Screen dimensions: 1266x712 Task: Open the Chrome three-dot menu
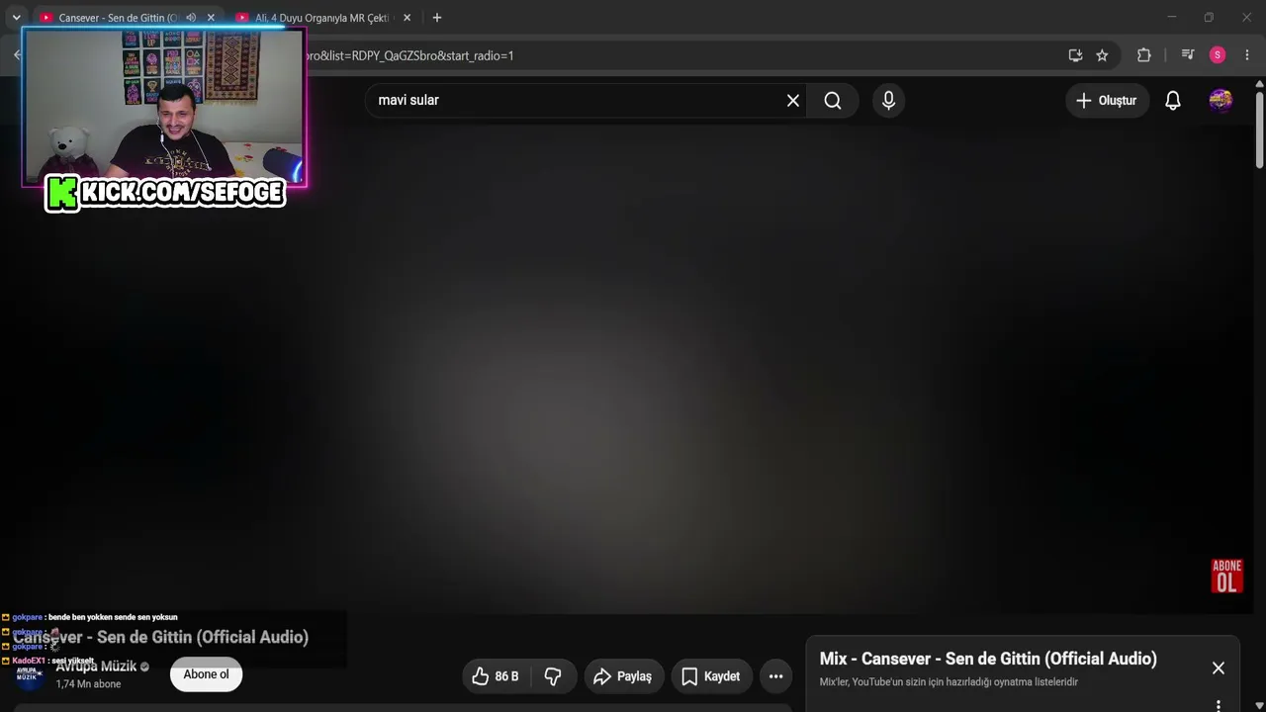[1247, 55]
